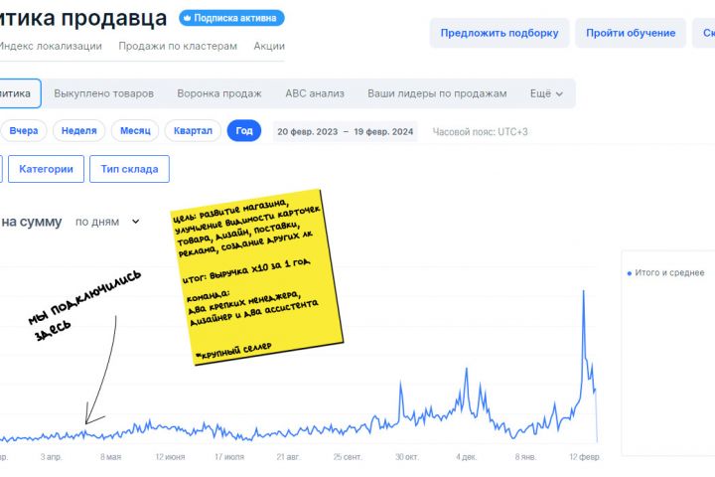Click the crown icon in the subscription badge
The image size is (715, 477).
(188, 18)
